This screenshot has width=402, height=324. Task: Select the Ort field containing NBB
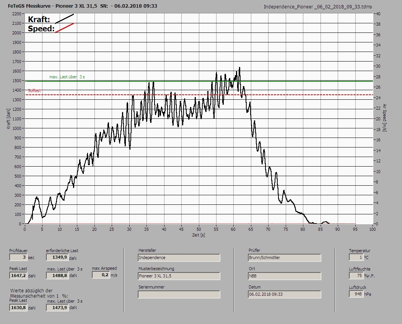click(x=285, y=276)
